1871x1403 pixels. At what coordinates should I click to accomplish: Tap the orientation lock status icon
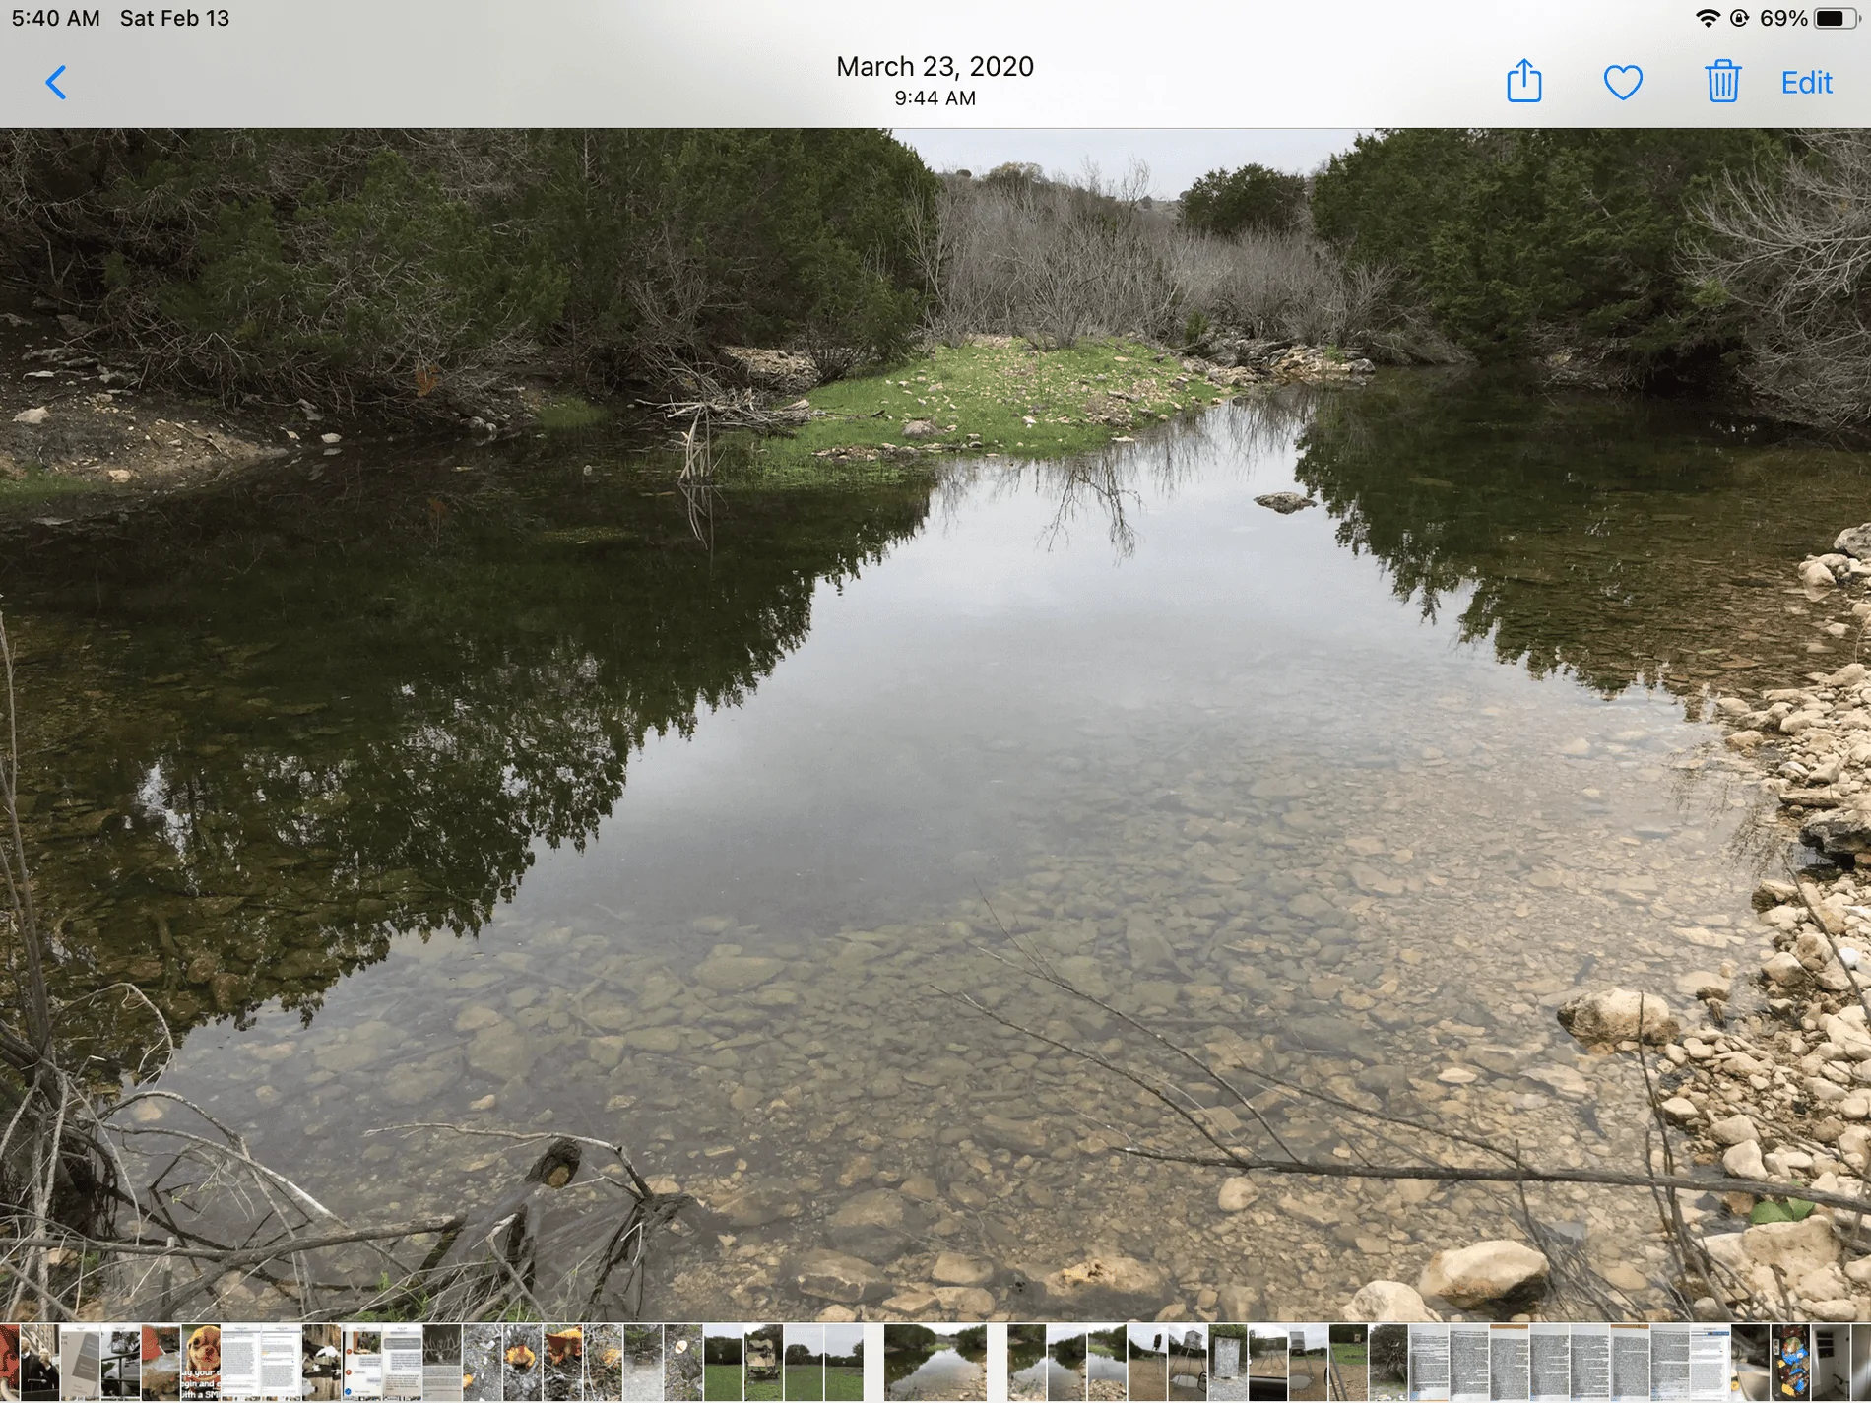point(1740,18)
